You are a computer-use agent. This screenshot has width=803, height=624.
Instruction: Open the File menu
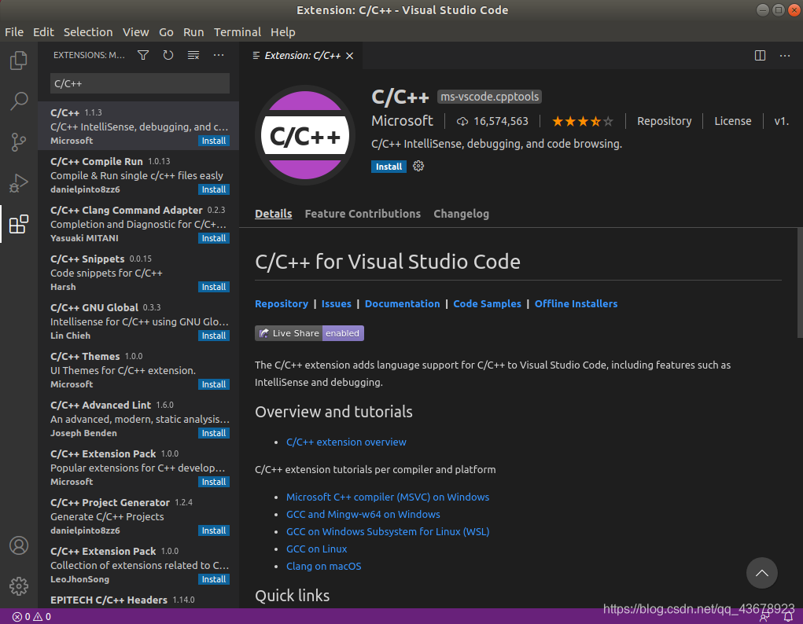coord(14,31)
